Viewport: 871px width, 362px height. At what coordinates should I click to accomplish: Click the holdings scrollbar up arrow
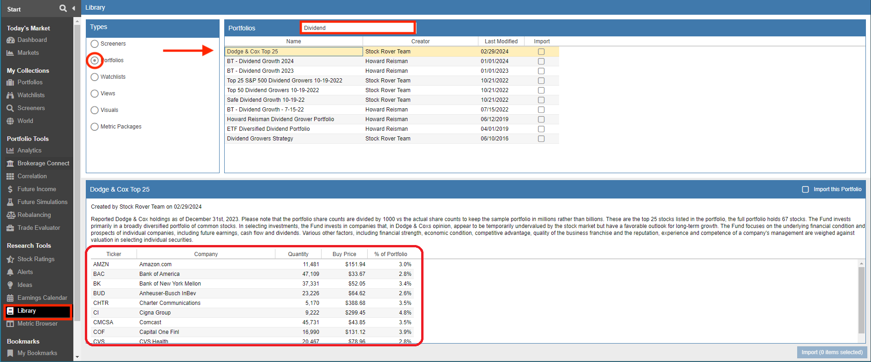[861, 263]
